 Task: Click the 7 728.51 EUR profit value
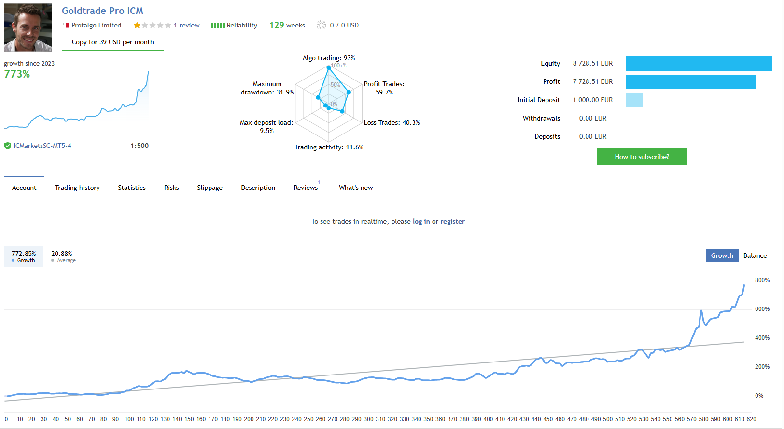(x=593, y=81)
